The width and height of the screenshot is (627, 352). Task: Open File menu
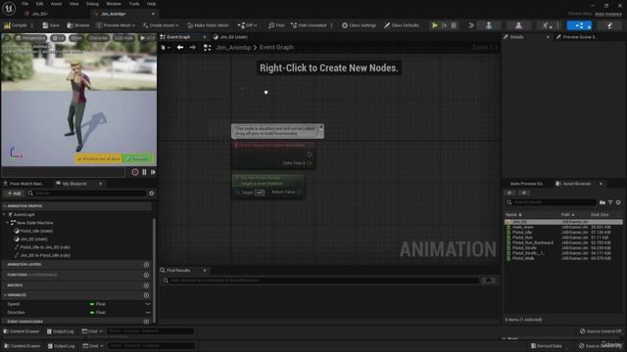(24, 4)
